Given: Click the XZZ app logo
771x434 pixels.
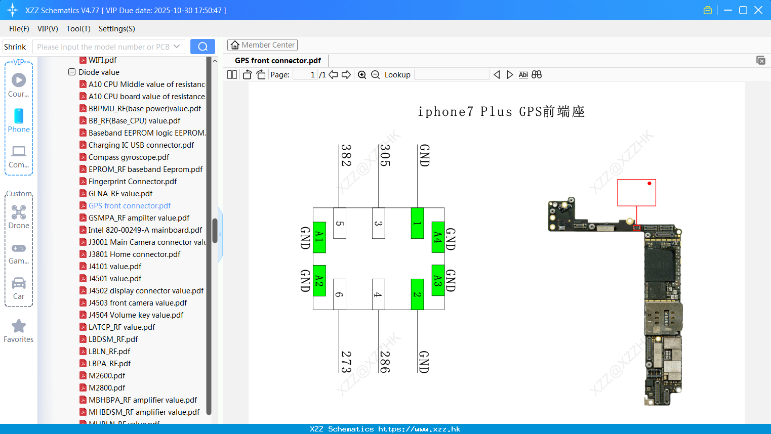Looking at the screenshot, I should point(13,10).
